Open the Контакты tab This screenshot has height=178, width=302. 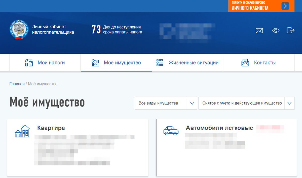(259, 62)
